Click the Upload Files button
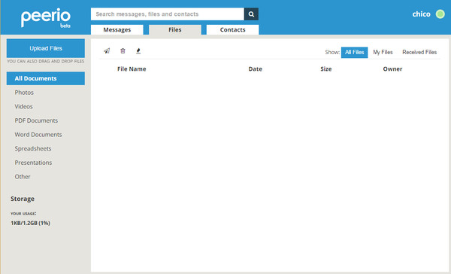Image resolution: width=451 pixels, height=274 pixels. coord(46,48)
